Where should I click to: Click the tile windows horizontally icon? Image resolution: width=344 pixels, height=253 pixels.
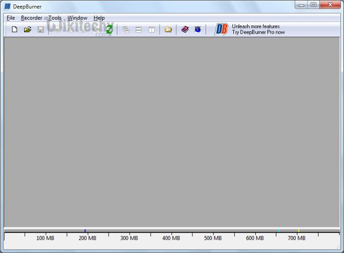(139, 29)
